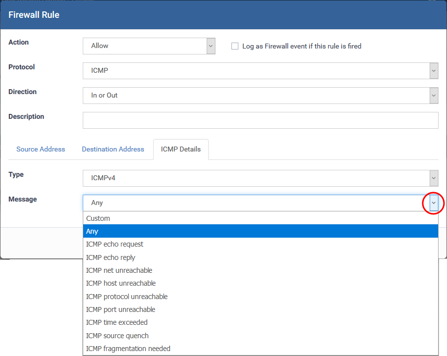447x356 pixels.
Task: Select ICMP net unreachable option
Action: pos(119,270)
